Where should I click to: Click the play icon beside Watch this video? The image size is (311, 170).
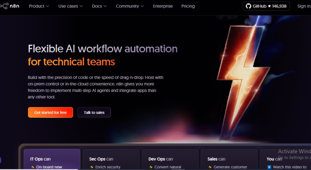click(x=269, y=167)
